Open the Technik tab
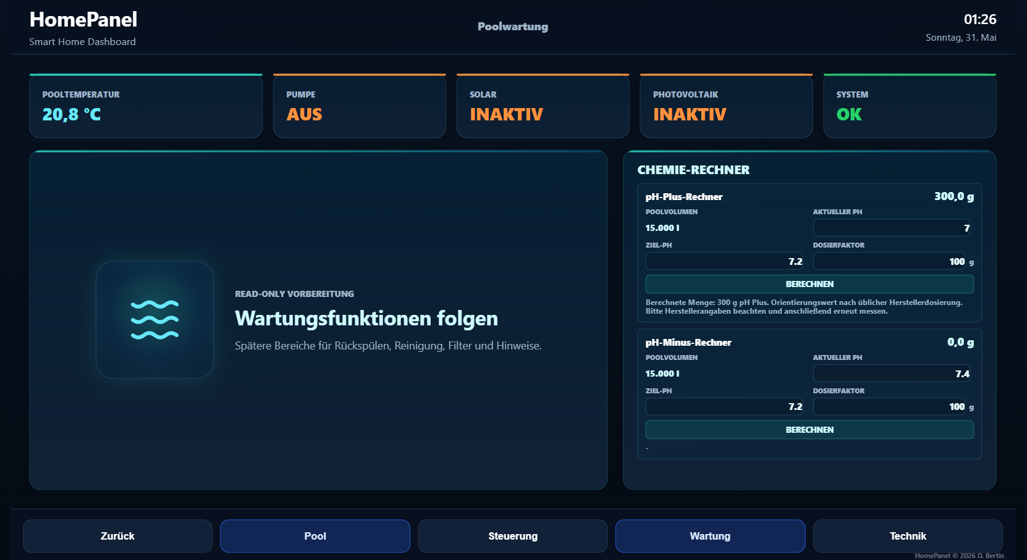1027x560 pixels. 908,536
